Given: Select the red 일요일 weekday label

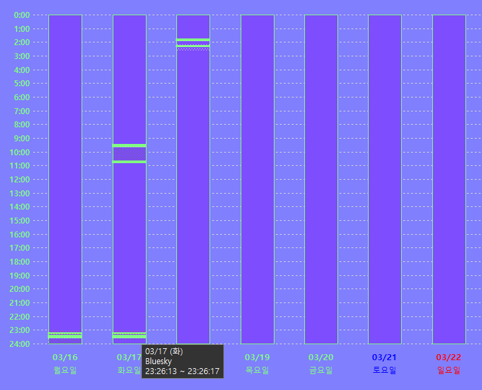Looking at the screenshot, I should tap(449, 370).
